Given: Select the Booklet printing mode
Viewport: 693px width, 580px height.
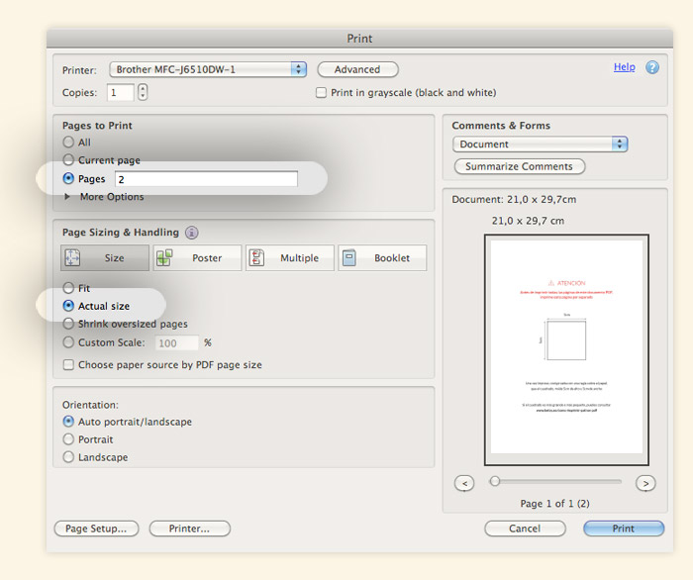Looking at the screenshot, I should tap(381, 258).
